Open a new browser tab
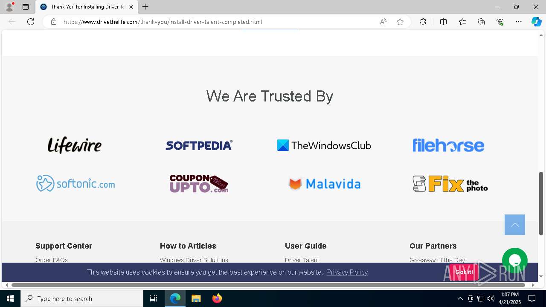 [x=145, y=7]
